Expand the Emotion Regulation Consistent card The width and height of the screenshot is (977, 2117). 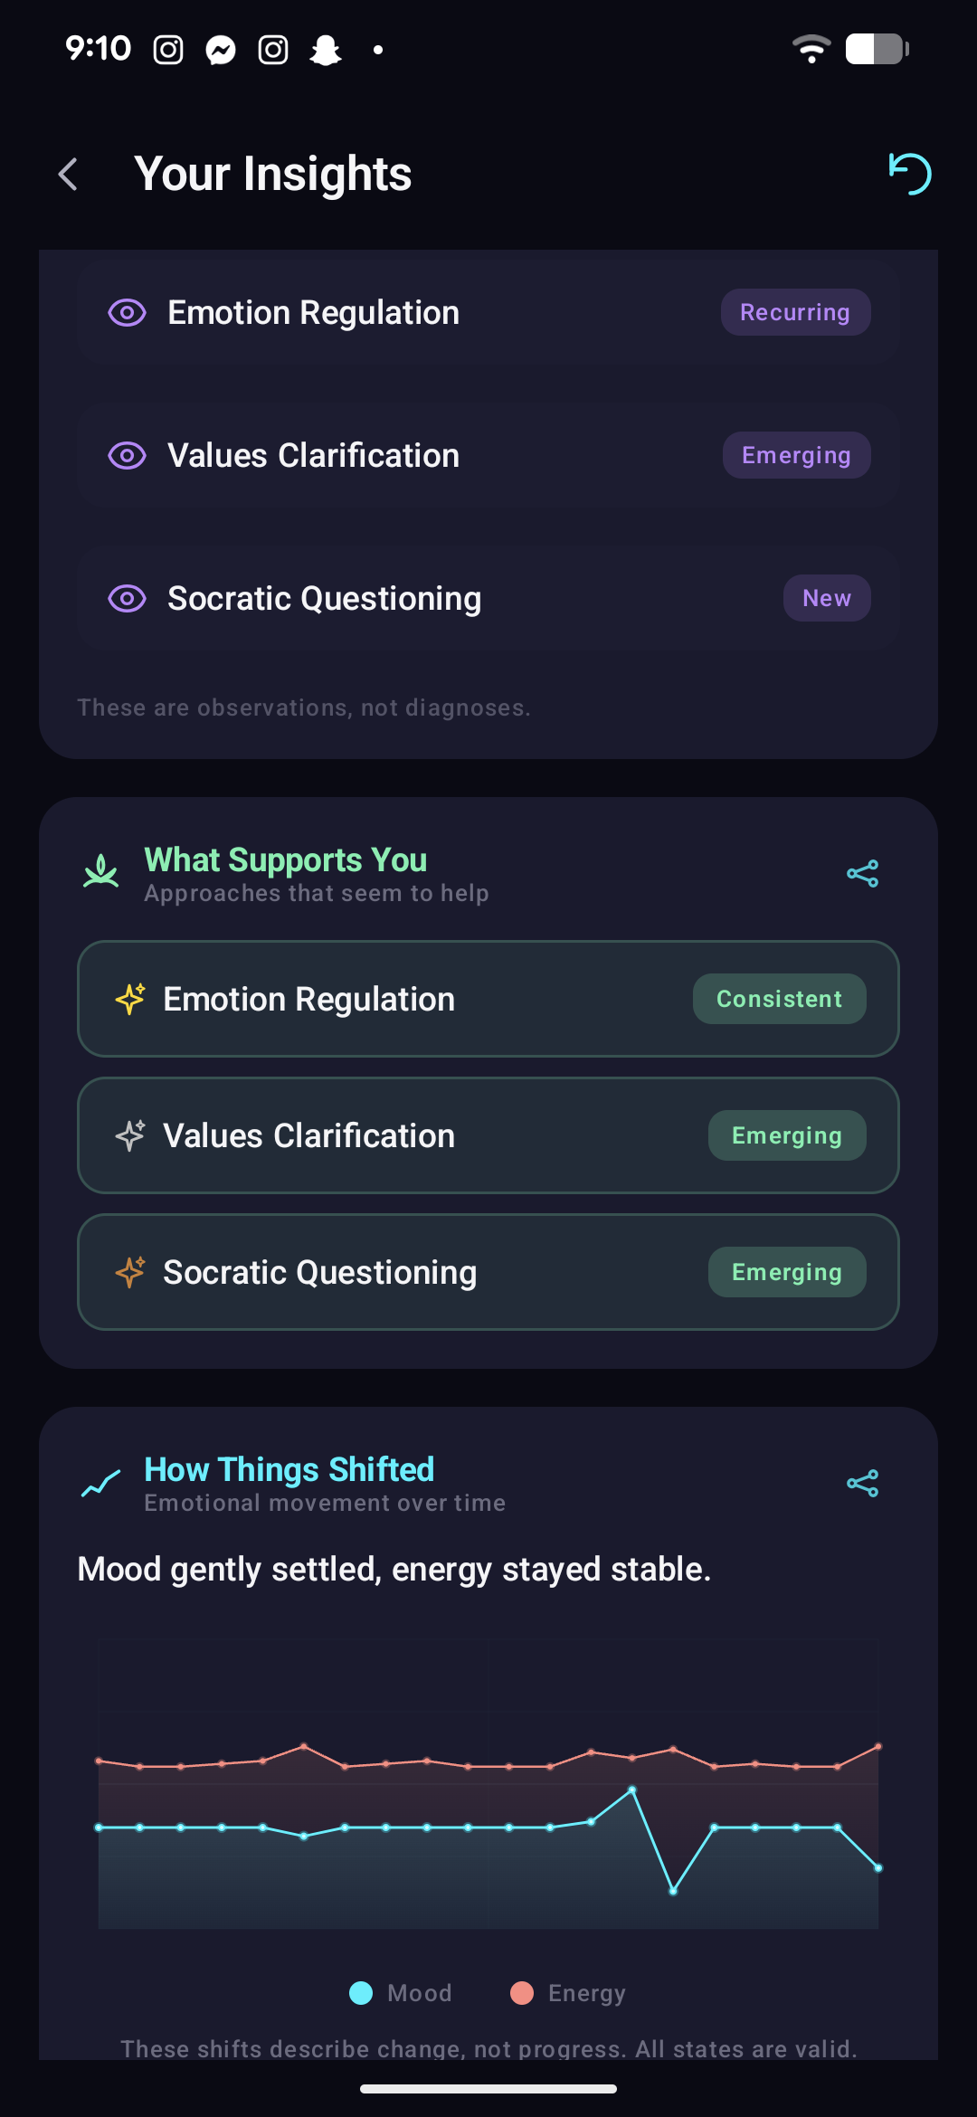pyautogui.click(x=488, y=999)
